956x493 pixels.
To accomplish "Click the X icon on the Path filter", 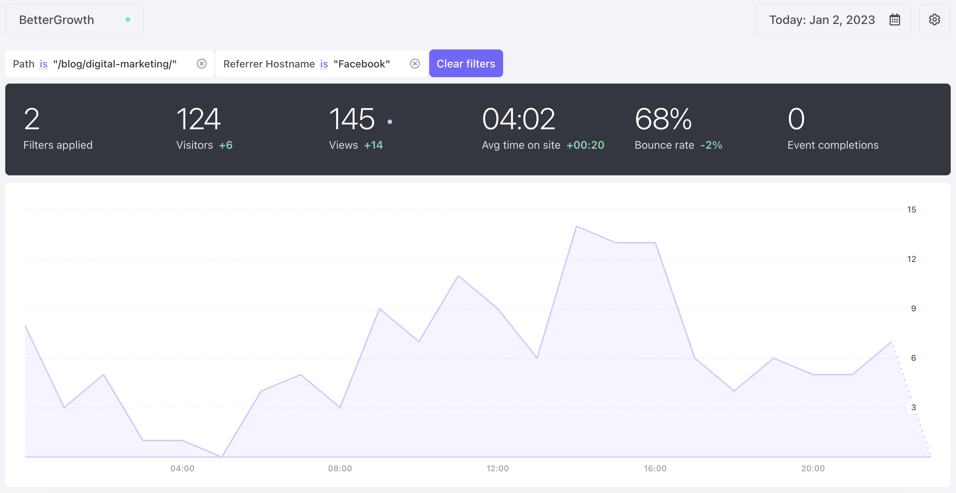I will click(x=201, y=63).
